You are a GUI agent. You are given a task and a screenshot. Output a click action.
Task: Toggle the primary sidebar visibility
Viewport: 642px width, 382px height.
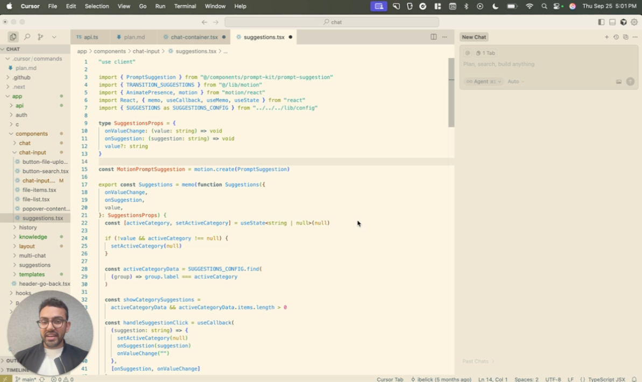click(x=601, y=22)
